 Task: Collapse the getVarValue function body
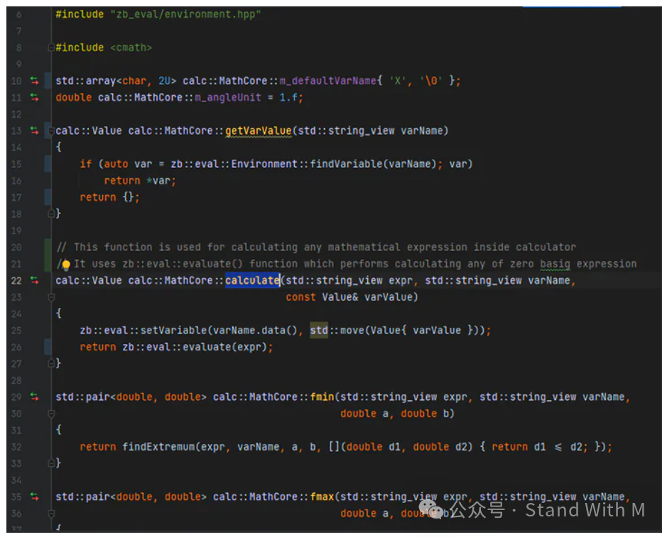click(x=50, y=131)
